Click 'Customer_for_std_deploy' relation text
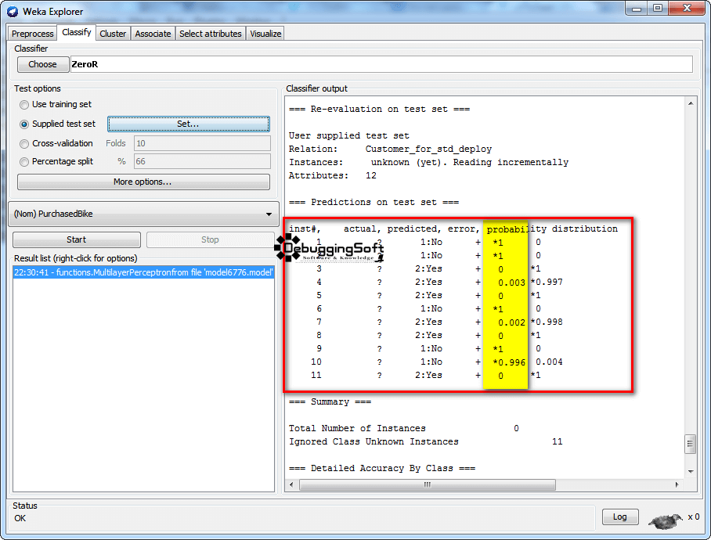Image resolution: width=711 pixels, height=540 pixels. [x=428, y=149]
